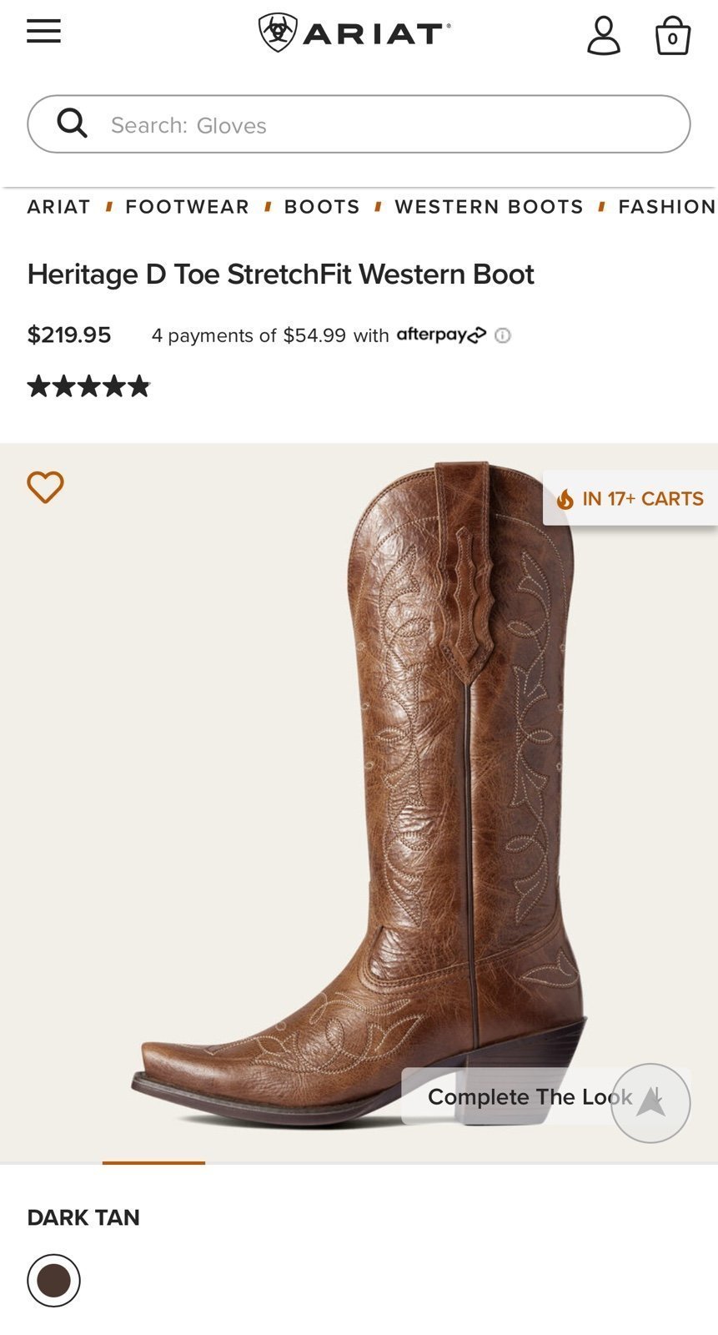
Task: Open the five-star rating reviews
Action: pos(88,386)
